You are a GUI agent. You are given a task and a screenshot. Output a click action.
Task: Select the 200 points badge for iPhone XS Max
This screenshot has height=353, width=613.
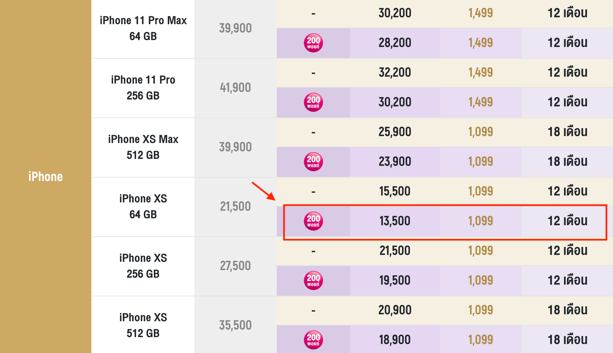[x=313, y=162]
